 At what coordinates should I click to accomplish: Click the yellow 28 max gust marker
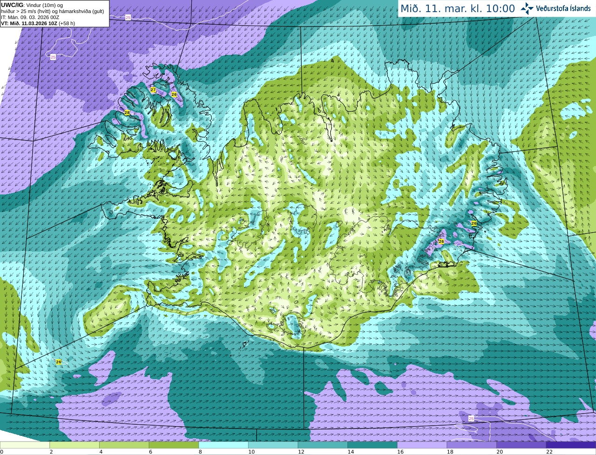(x=127, y=113)
